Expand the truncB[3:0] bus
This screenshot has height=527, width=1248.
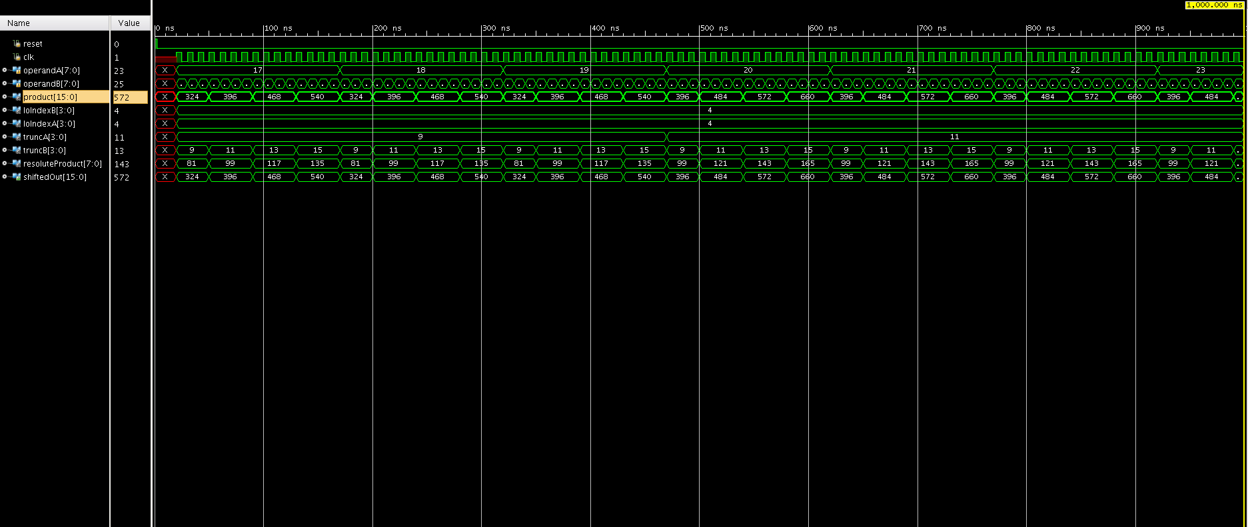point(5,150)
